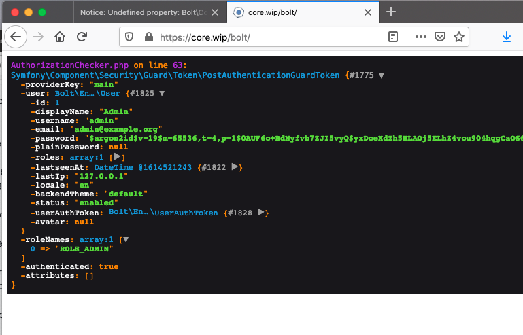Reload the core.wip/bolt page
Viewport: 523px width, 335px height.
click(x=82, y=37)
